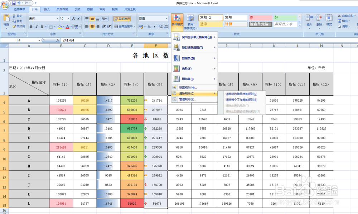Decrease font size with the small A icon
The height and width of the screenshot is (214, 358).
pos(78,19)
